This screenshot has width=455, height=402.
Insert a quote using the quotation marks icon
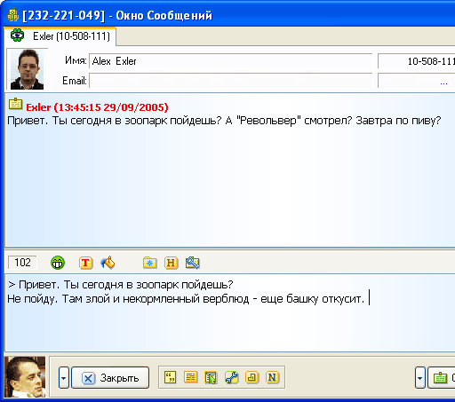170,377
